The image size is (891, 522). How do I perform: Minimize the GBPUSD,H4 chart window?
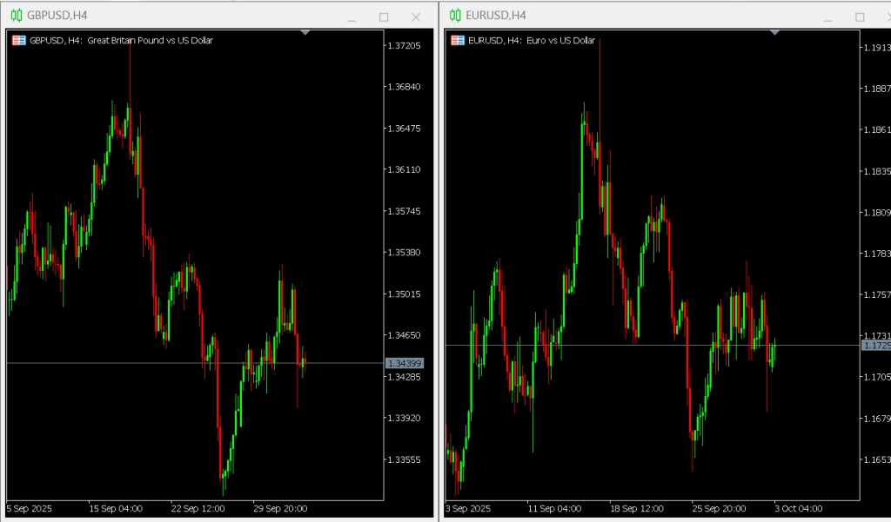[352, 17]
